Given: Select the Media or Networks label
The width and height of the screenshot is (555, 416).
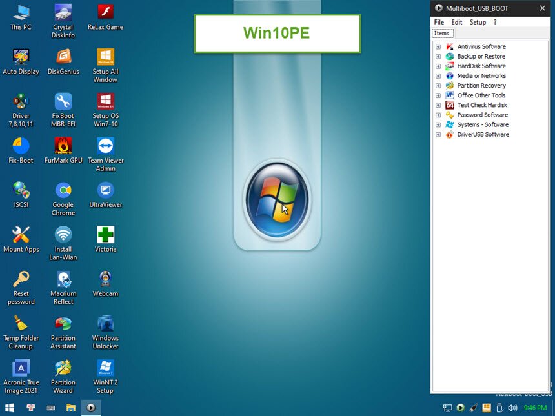Looking at the screenshot, I should coord(481,76).
